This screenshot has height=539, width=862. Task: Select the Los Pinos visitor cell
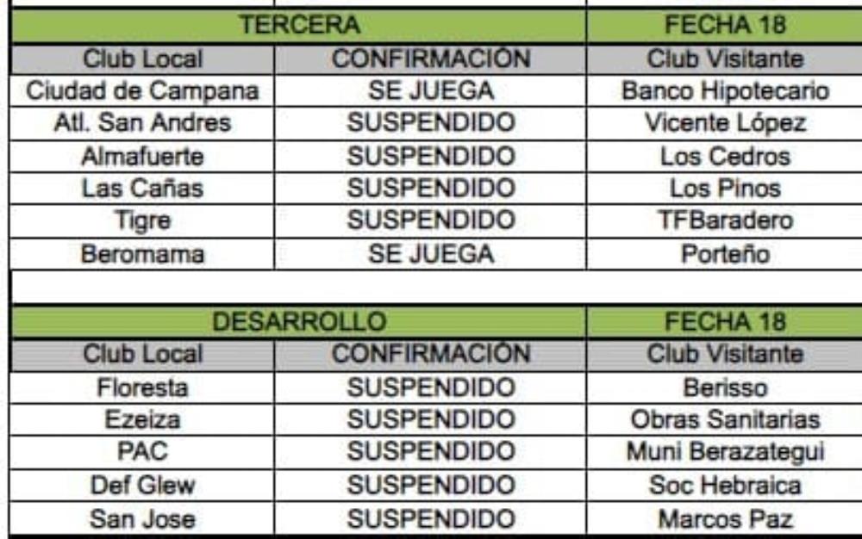point(725,189)
